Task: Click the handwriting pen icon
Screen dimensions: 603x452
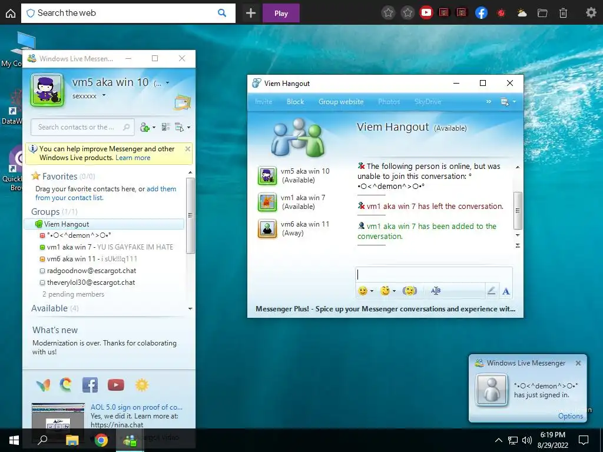Action: click(x=491, y=291)
